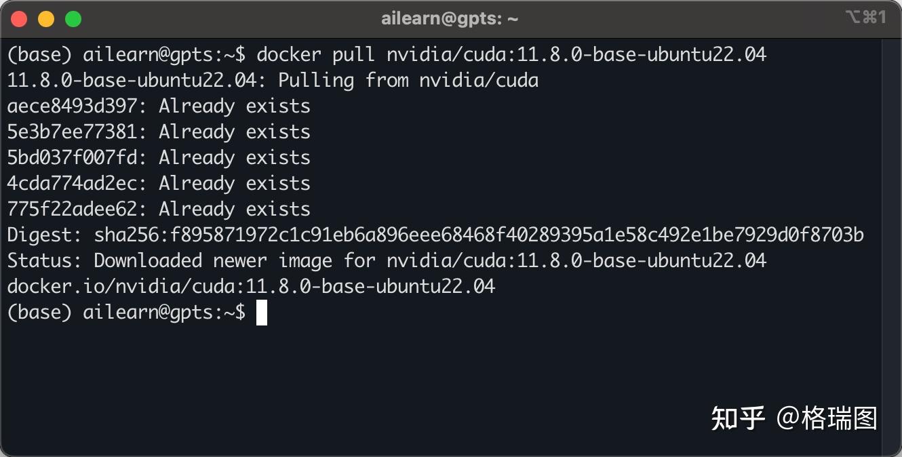Minimize terminal using the yellow button
Viewport: 902px width, 457px height.
[46, 19]
